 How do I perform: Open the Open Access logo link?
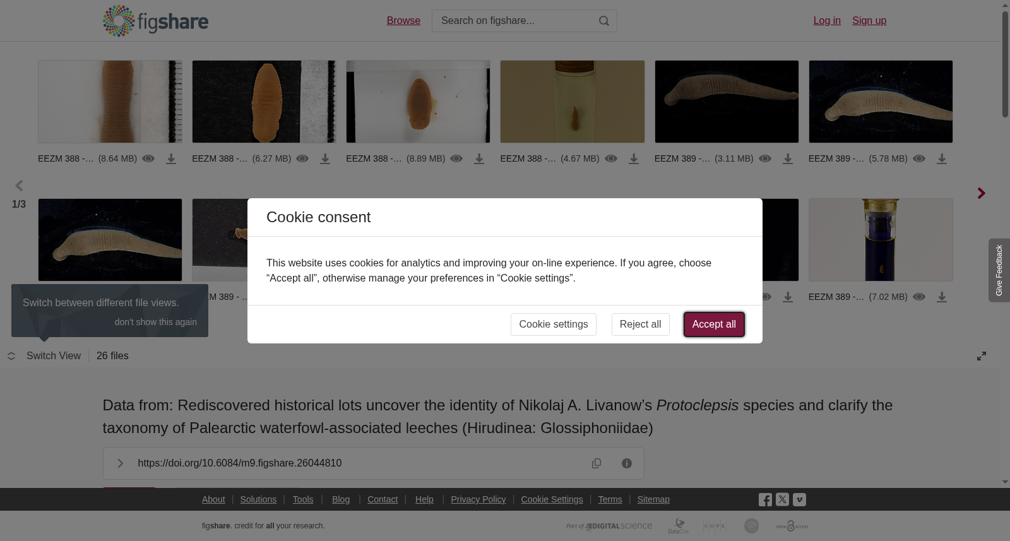792,526
